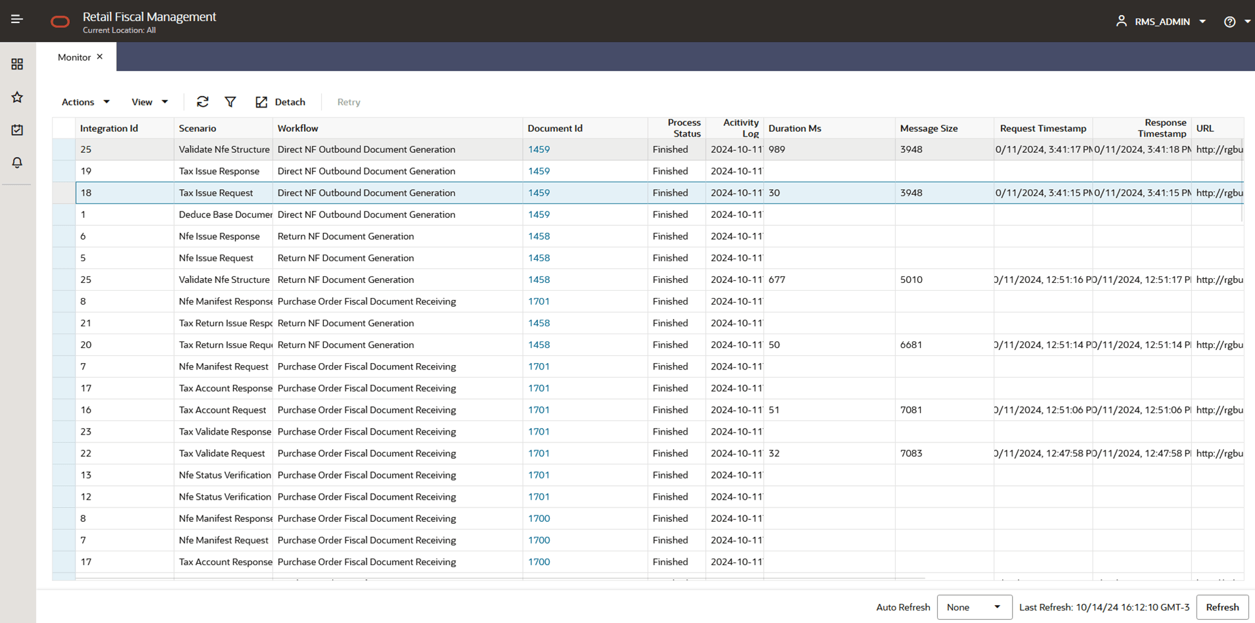
Task: Open Notifications bell icon in sidebar
Action: point(17,162)
